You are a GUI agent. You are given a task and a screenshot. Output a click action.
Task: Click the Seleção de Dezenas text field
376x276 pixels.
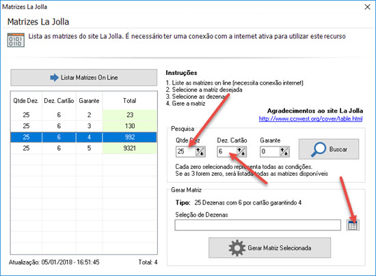click(258, 225)
